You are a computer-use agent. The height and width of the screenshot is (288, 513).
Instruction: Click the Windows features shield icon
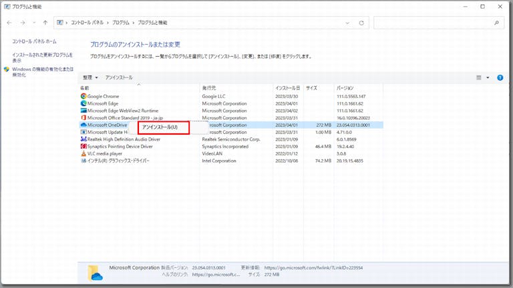click(7, 69)
